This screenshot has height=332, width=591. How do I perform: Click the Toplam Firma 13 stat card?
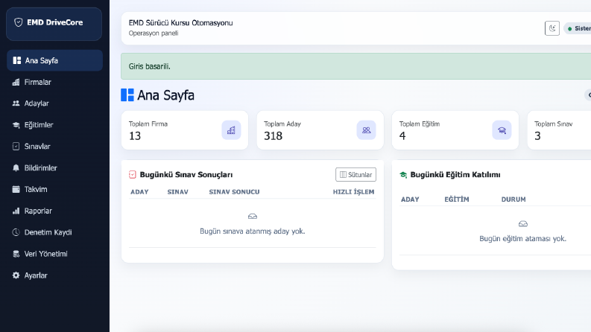point(185,130)
